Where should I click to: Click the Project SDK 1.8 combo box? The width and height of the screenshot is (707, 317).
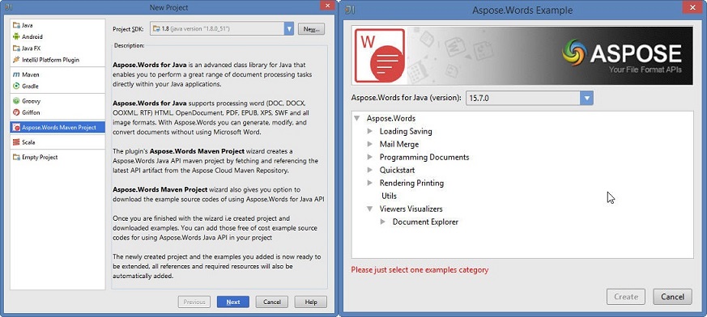pyautogui.click(x=222, y=29)
